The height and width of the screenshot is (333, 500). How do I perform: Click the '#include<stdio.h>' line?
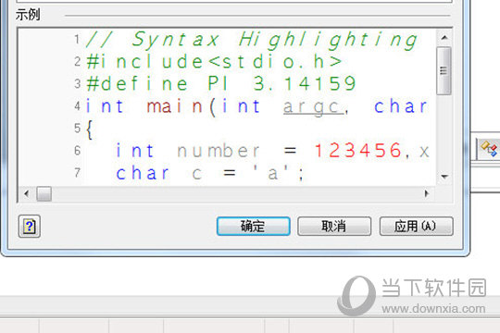pos(214,61)
